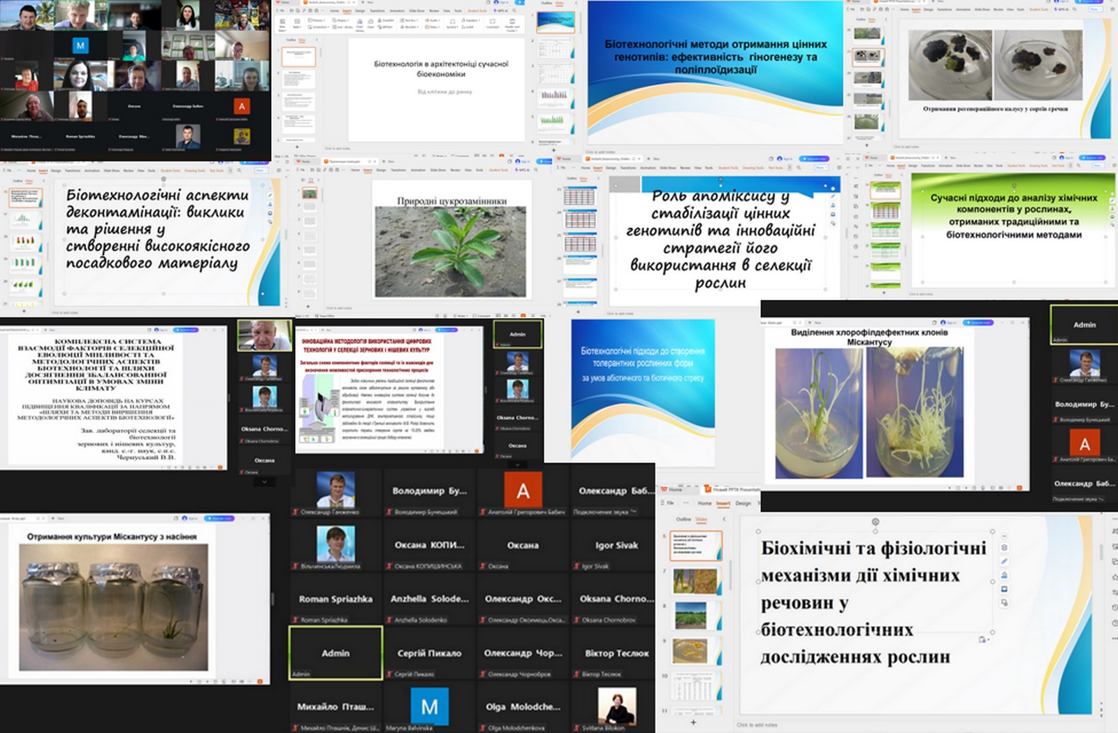Select slide 7 thumbnail in slide panel

(x=695, y=581)
